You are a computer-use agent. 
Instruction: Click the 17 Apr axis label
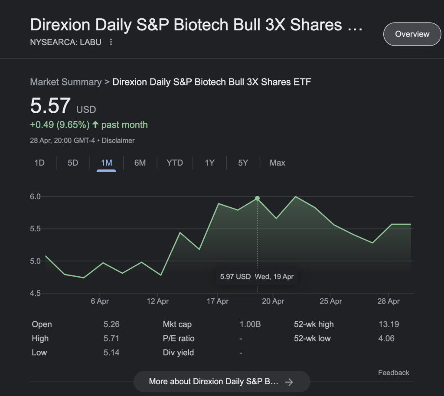[218, 301]
